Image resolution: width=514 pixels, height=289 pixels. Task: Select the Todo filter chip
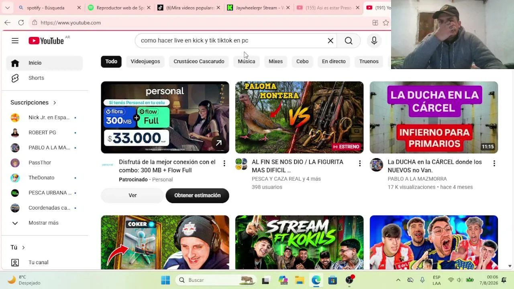[111, 61]
